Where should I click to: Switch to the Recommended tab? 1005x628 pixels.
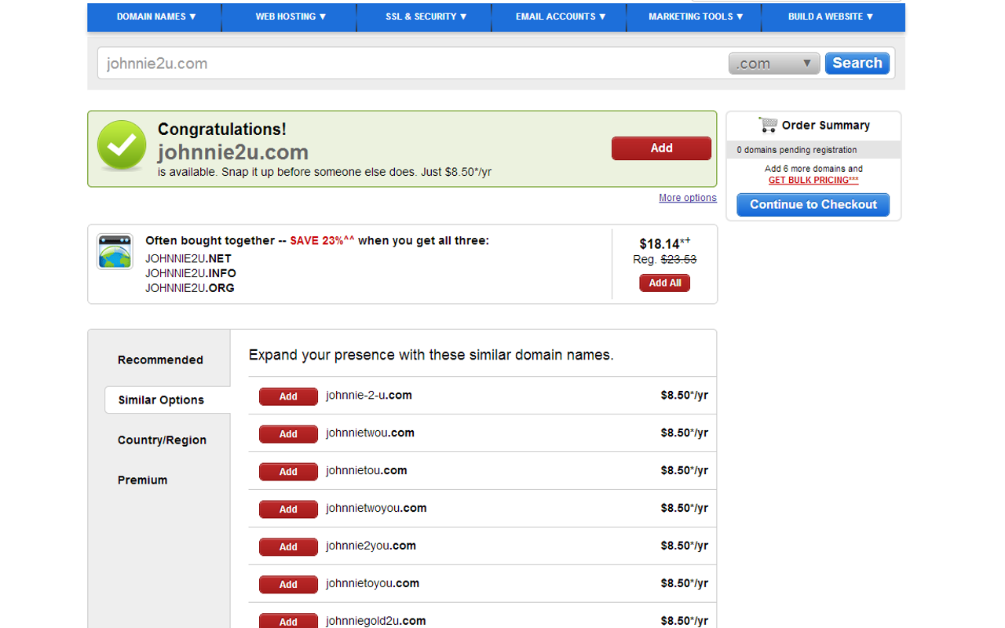(x=160, y=359)
